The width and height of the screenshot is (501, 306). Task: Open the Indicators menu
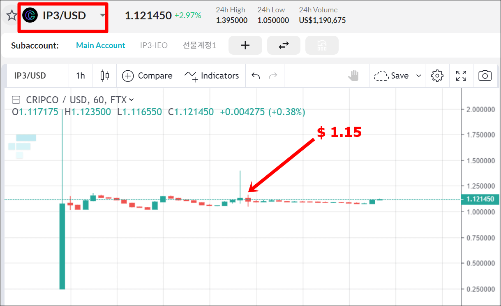(x=212, y=76)
